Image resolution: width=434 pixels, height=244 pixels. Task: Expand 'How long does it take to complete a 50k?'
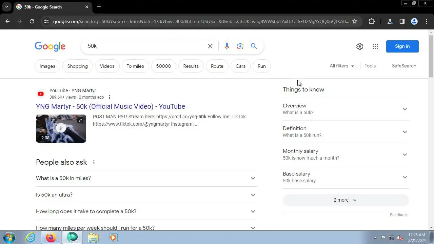pos(146,211)
